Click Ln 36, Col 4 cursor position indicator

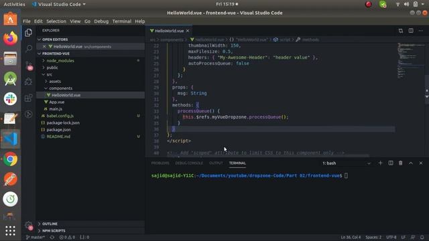tap(351, 237)
